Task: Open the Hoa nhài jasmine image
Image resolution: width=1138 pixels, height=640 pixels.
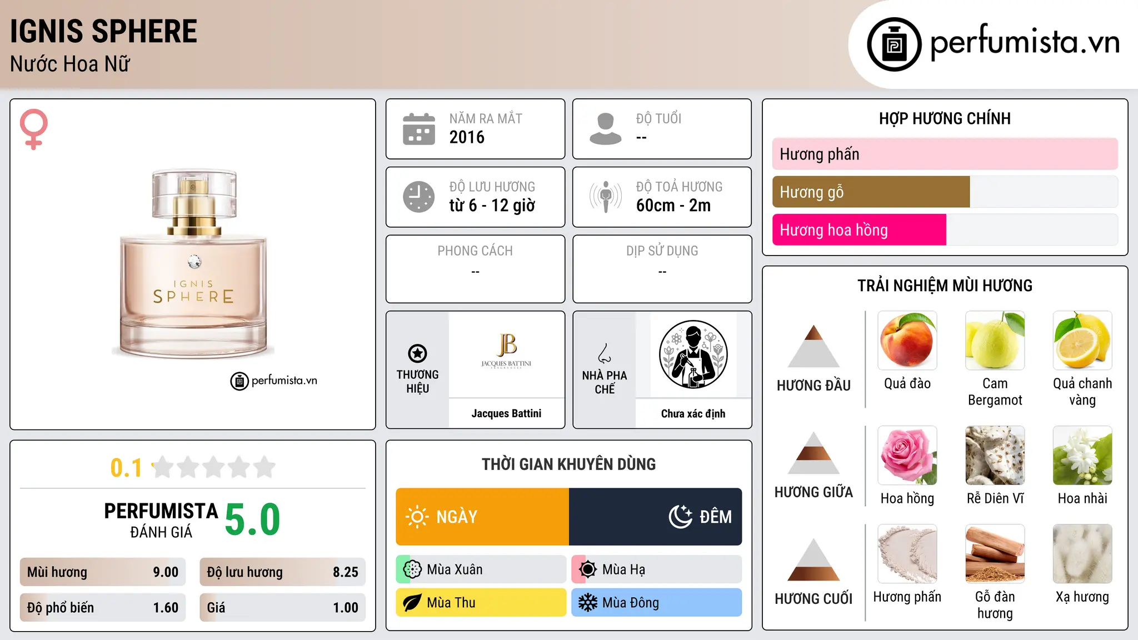Action: click(x=1082, y=456)
